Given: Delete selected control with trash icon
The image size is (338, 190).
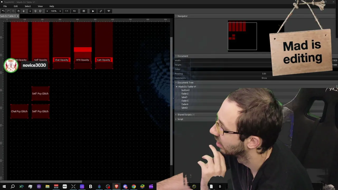Looking at the screenshot, I should (x=24, y=11).
